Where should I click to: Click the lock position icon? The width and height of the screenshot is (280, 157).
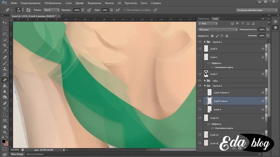coord(222,36)
